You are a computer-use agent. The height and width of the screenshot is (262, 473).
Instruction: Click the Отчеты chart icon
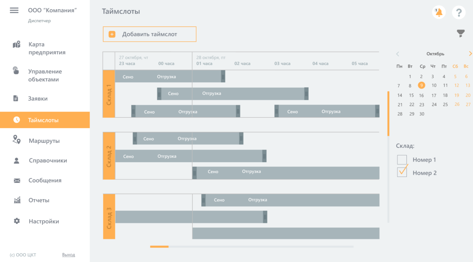point(17,200)
